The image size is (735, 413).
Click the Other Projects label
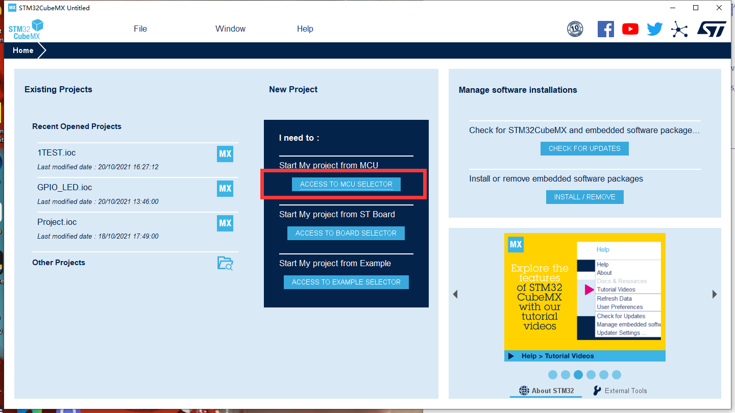[x=59, y=263]
